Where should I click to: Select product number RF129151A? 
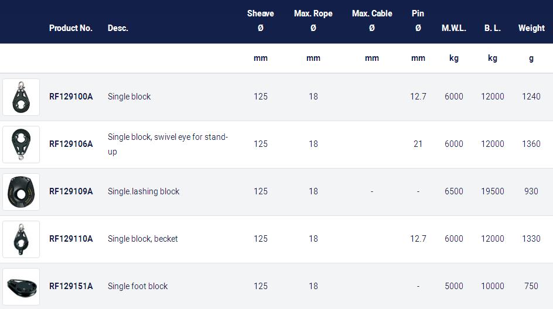tap(71, 286)
